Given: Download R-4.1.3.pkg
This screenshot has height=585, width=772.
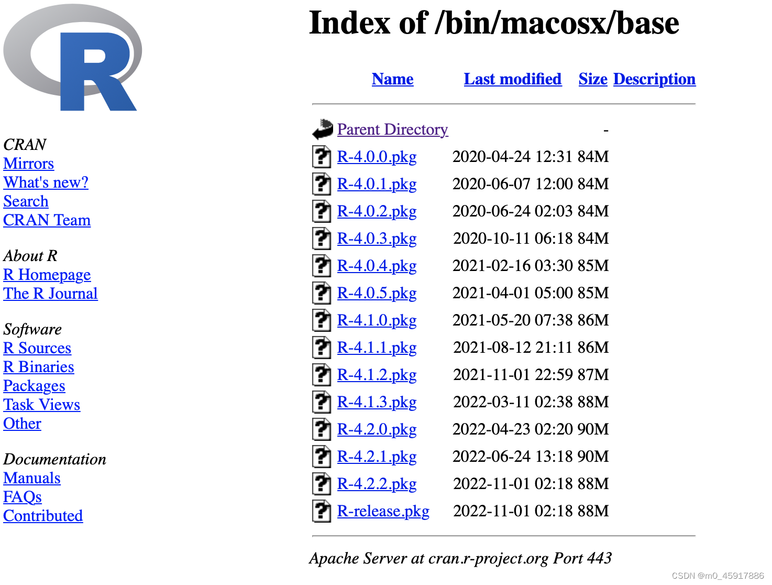Looking at the screenshot, I should click(377, 402).
